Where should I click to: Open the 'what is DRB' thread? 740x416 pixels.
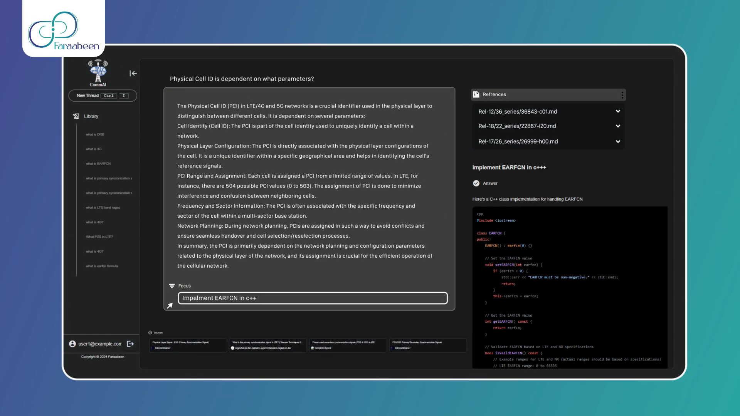point(95,134)
